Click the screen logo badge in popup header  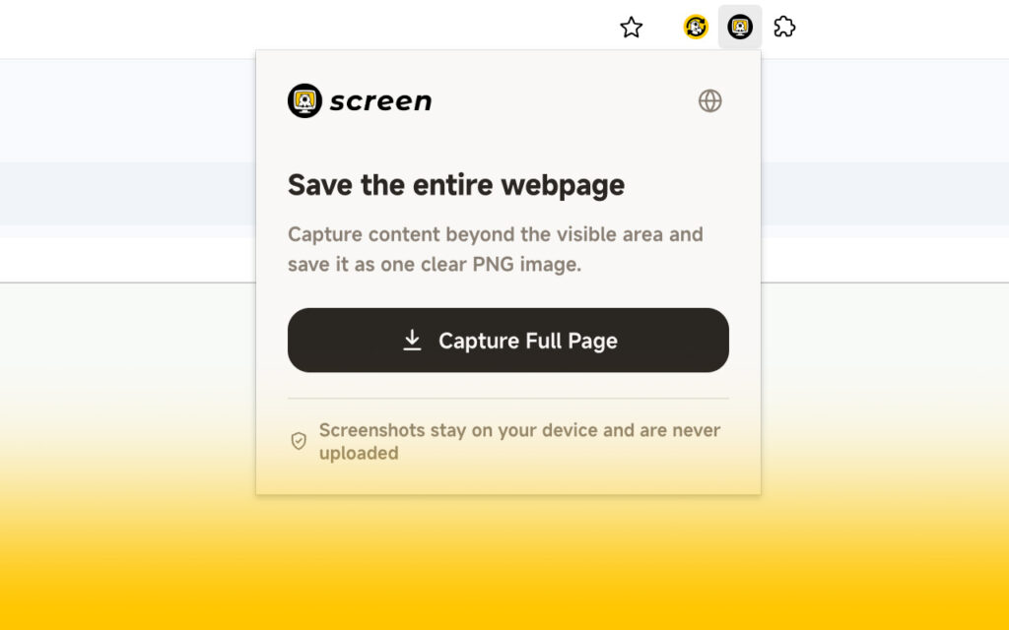coord(305,101)
